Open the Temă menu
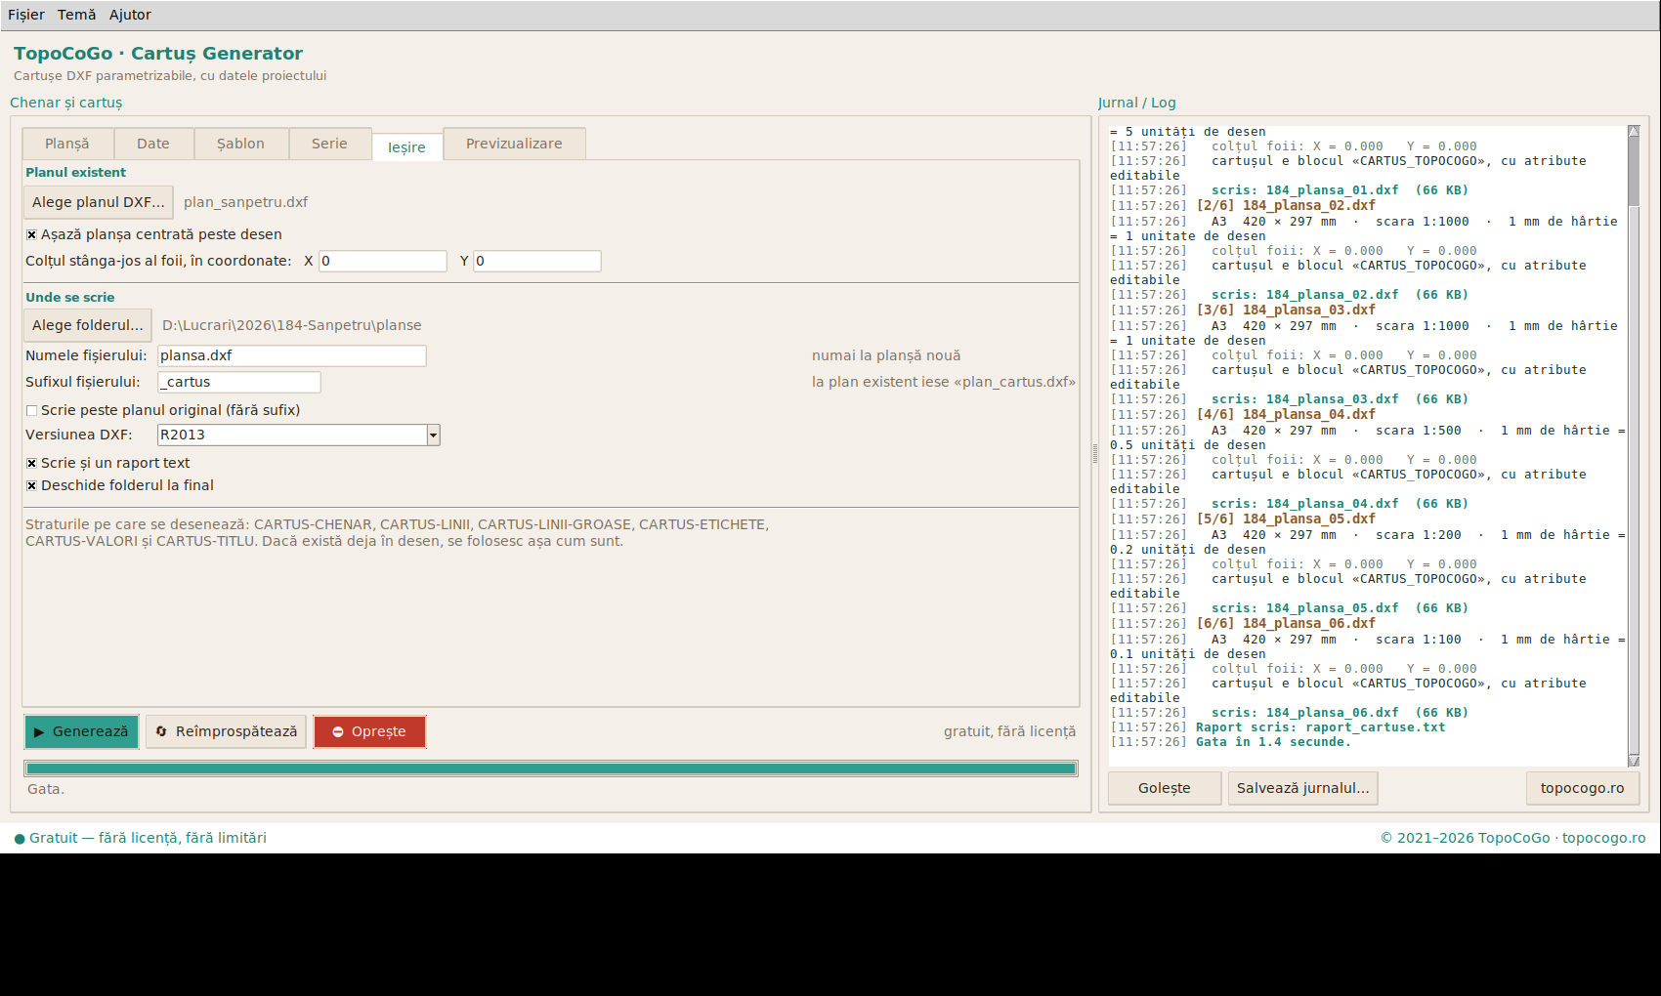Screen dimensions: 1661x996 coord(76,15)
